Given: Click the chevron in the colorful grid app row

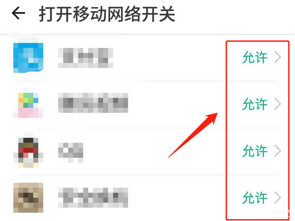Looking at the screenshot, I should [278, 104].
